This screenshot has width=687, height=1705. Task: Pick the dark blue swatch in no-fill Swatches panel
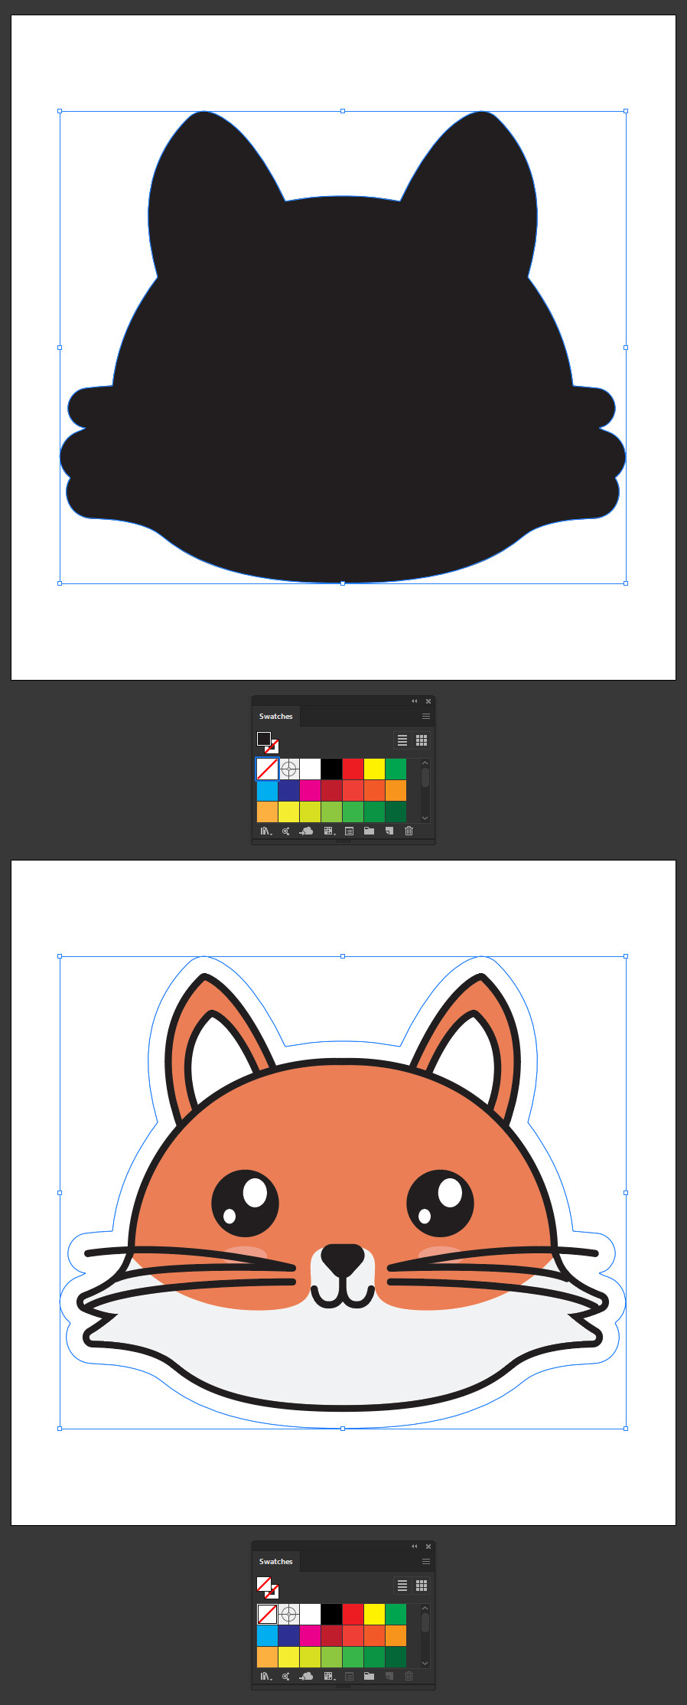click(288, 1635)
